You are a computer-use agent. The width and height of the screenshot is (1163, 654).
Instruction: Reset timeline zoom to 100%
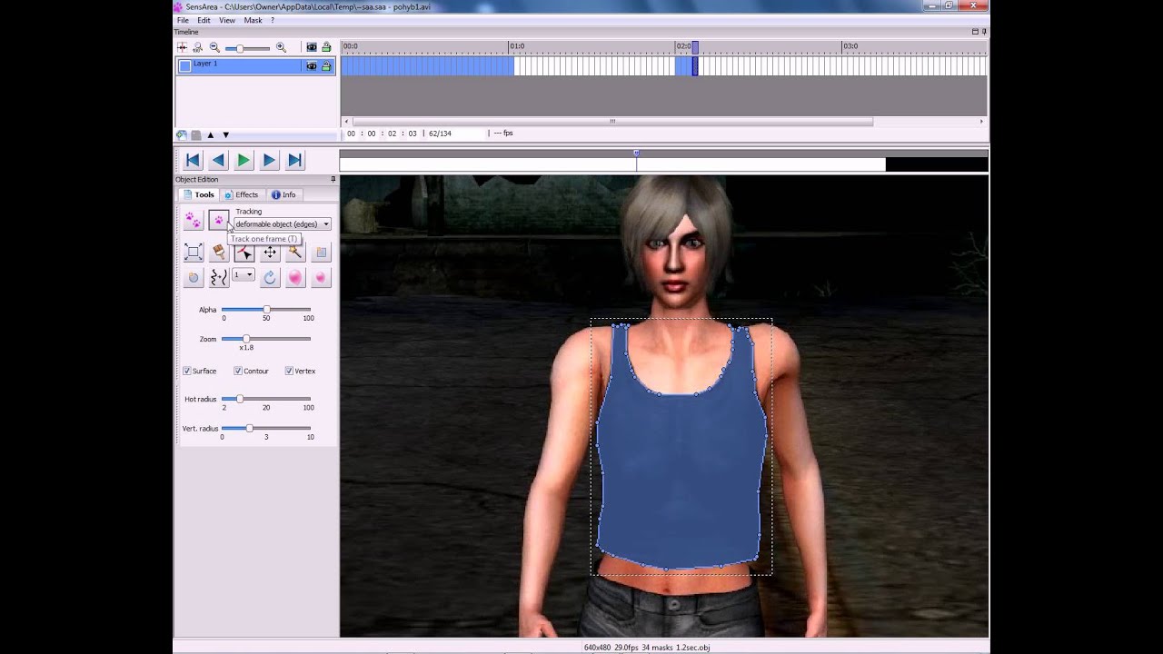198,47
